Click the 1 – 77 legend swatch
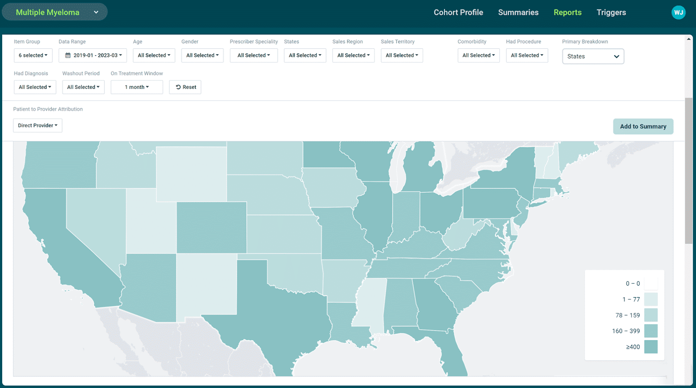696x388 pixels. coord(651,299)
